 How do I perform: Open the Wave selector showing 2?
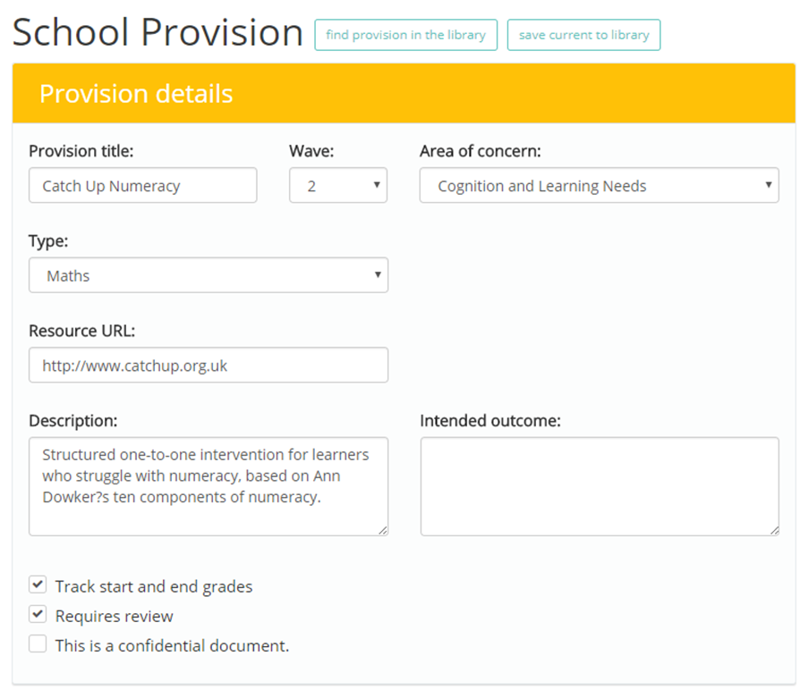(338, 185)
